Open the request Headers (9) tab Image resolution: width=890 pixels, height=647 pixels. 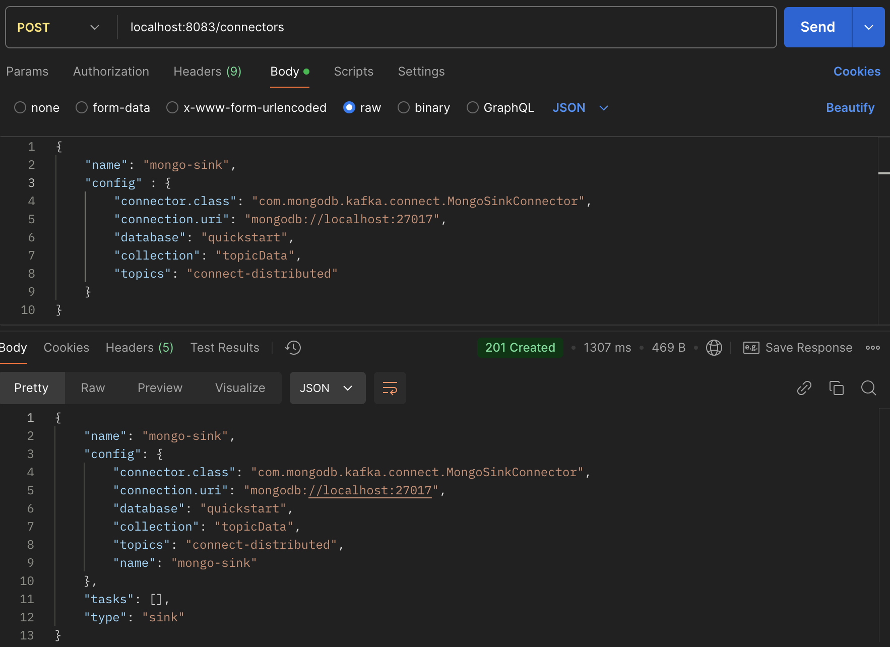(x=207, y=72)
